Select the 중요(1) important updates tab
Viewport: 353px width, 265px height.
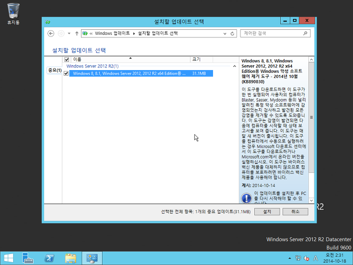pyautogui.click(x=55, y=70)
